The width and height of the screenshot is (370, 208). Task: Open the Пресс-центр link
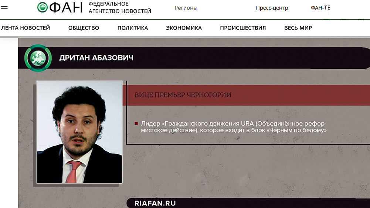pos(272,8)
